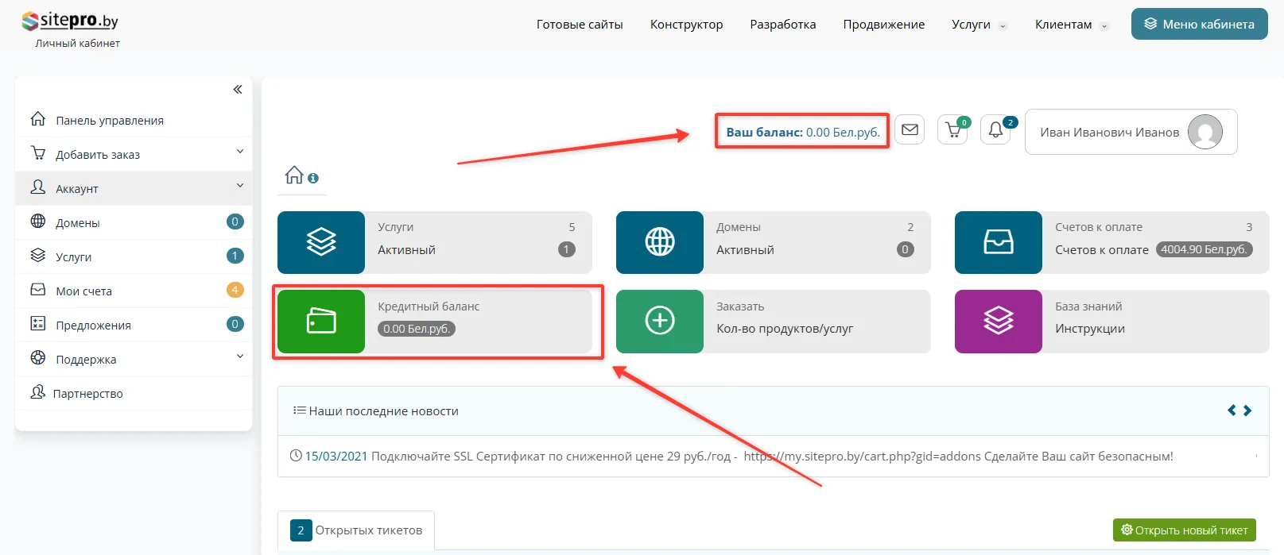This screenshot has height=555, width=1284.
Task: Click the green credit balance wallet icon
Action: 321,322
